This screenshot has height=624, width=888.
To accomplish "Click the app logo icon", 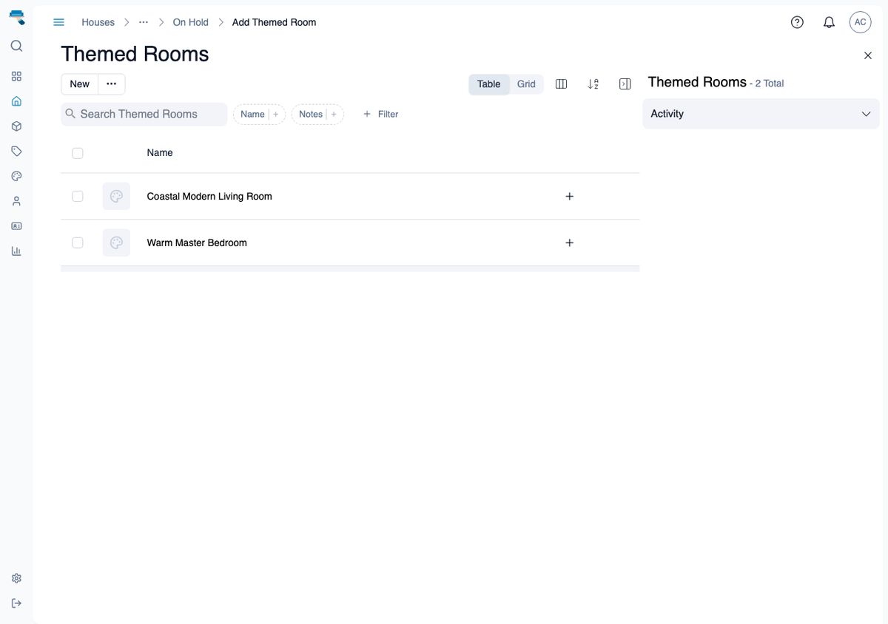I will (16, 17).
